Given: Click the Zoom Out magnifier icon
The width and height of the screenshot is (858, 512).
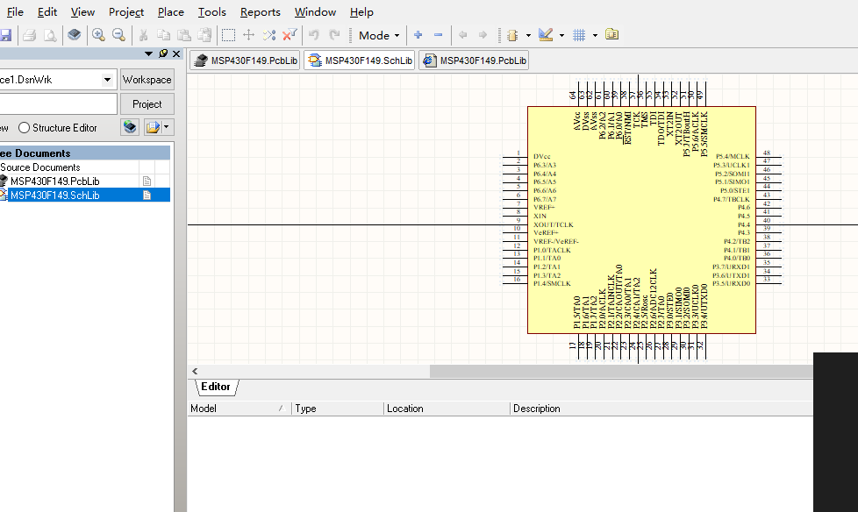Looking at the screenshot, I should (x=118, y=35).
